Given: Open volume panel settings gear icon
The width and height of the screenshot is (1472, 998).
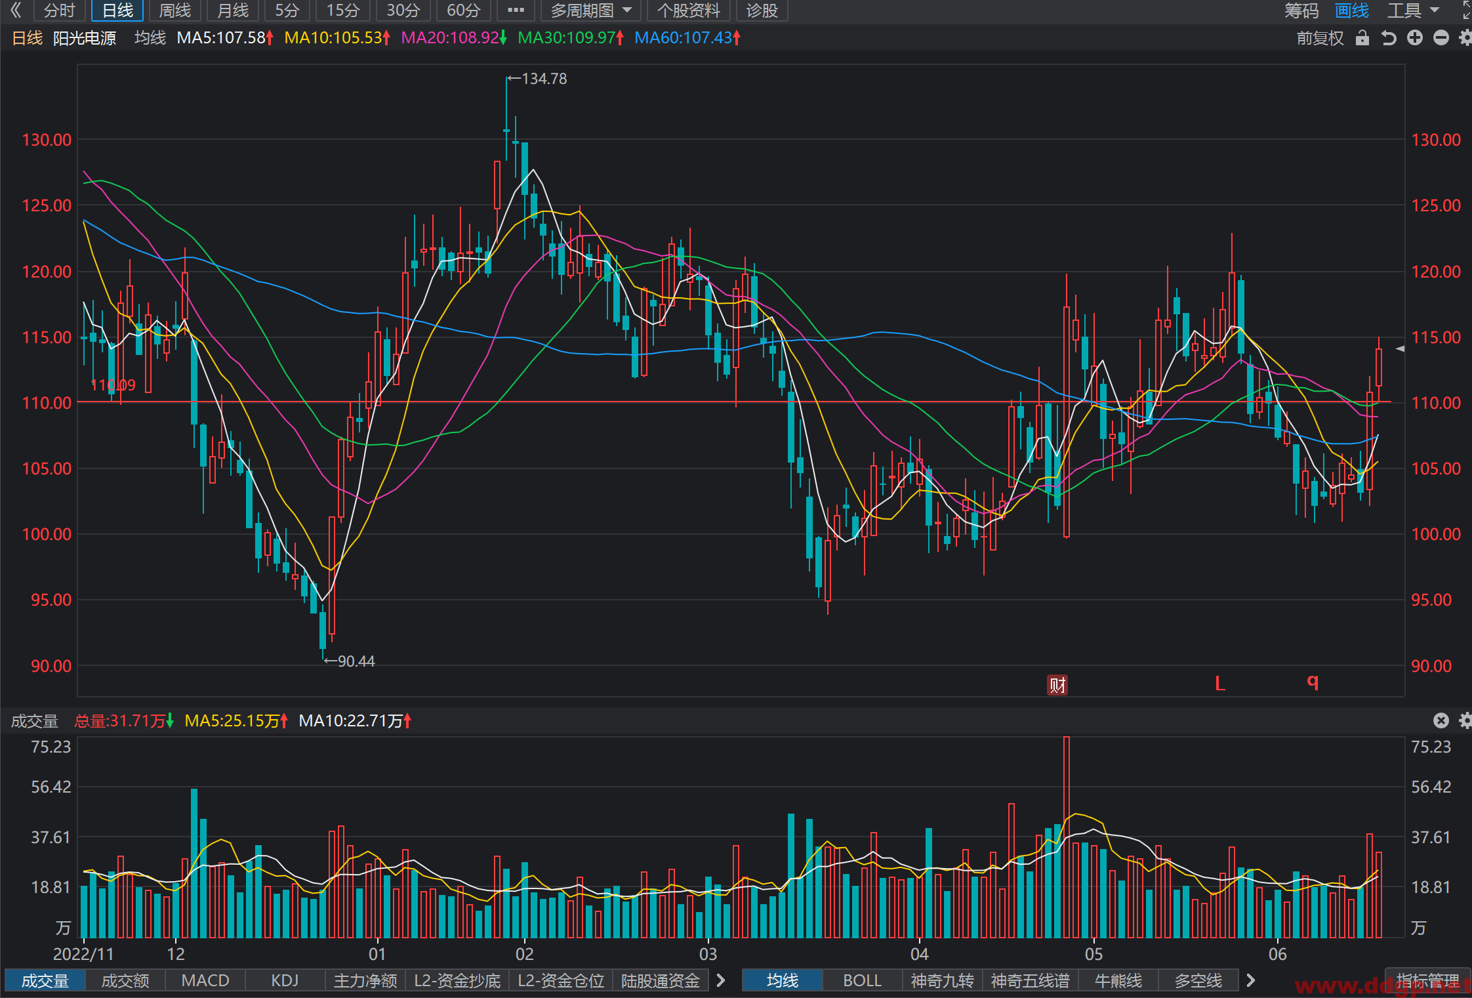Looking at the screenshot, I should click(1465, 720).
